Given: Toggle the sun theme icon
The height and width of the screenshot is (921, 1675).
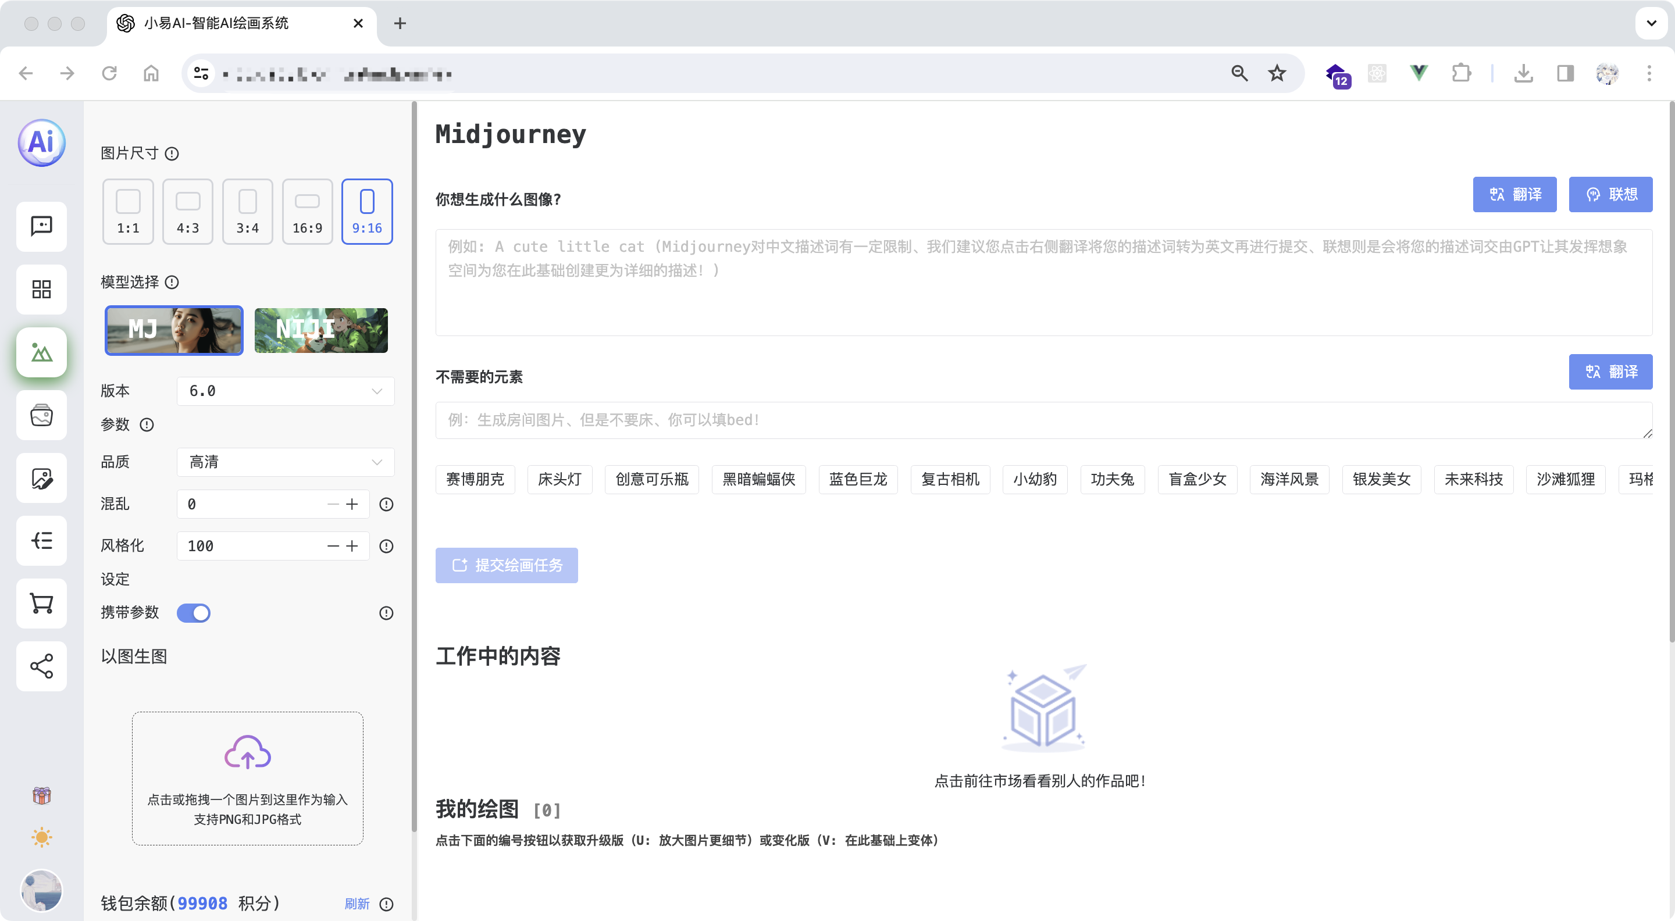Looking at the screenshot, I should (x=42, y=837).
